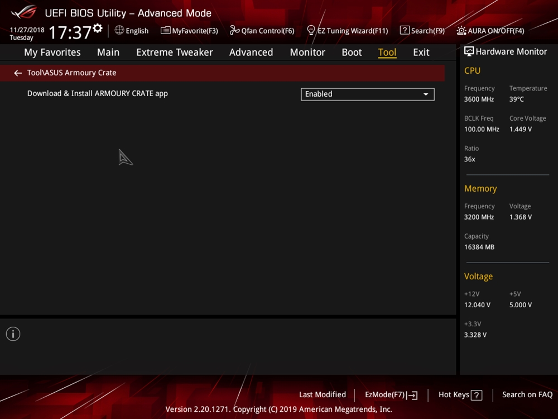Open the My Favorites tab
The image size is (558, 419).
pos(52,53)
